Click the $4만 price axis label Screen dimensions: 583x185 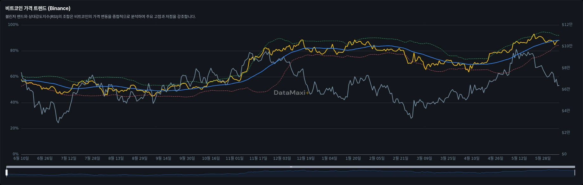coord(566,111)
